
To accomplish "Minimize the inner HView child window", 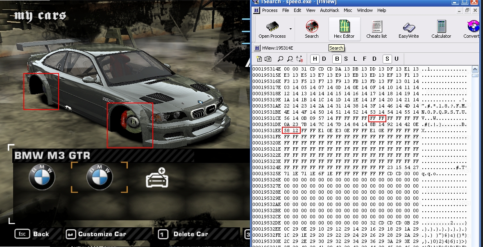I will 460,11.
